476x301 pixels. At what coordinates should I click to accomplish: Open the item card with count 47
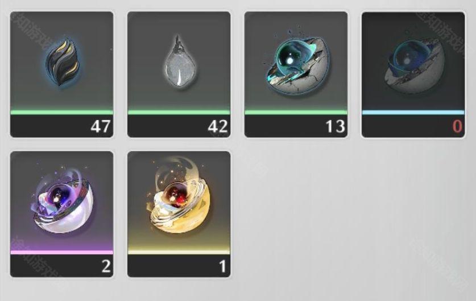[62, 75]
